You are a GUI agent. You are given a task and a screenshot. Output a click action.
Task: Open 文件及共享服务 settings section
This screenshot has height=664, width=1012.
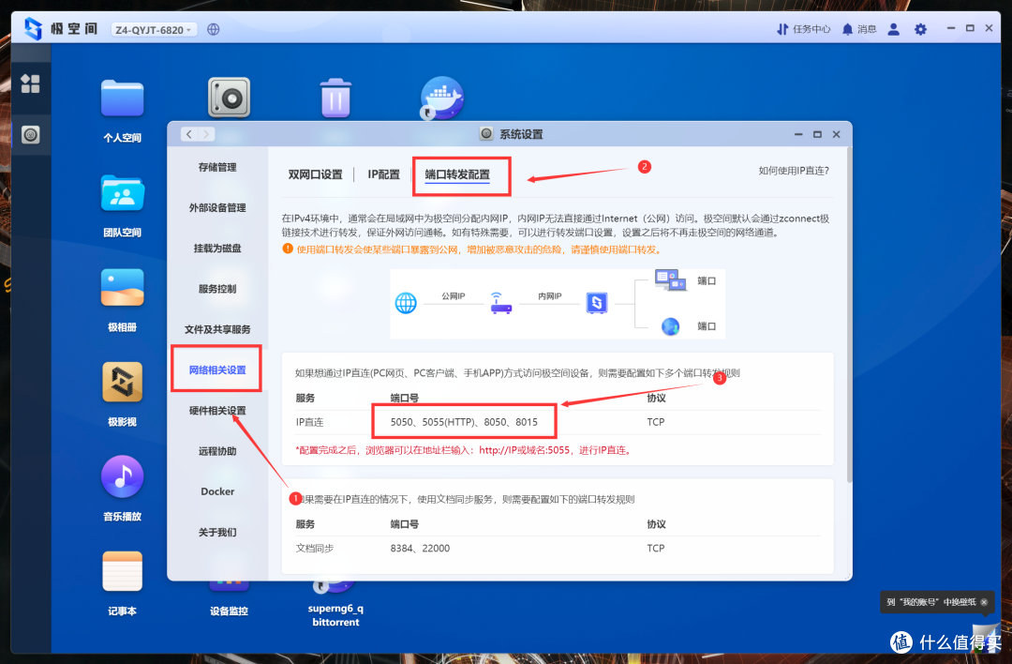point(216,329)
